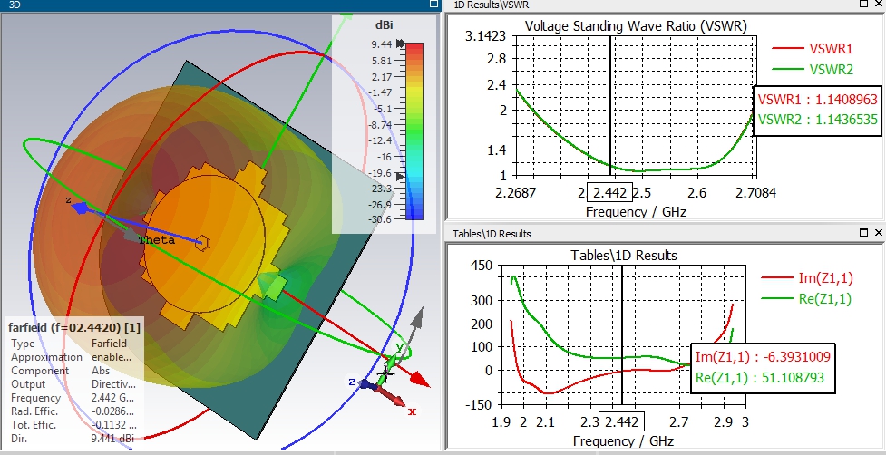Click the dBi unit label above color ramp

tap(384, 24)
